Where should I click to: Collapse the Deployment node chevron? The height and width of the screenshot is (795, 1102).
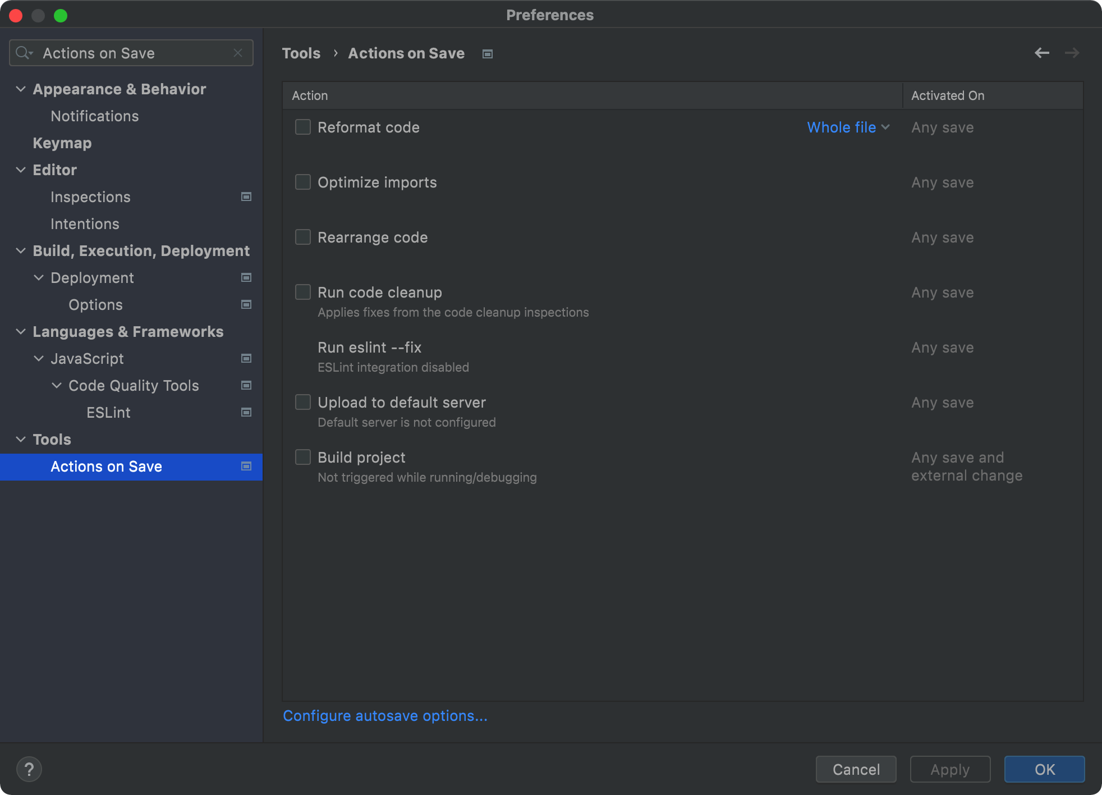pos(39,277)
